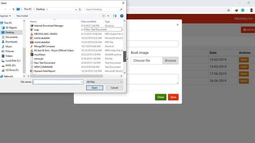Select the map Chrome shortcut icon
Image resolution: width=255 pixels, height=143 pixels.
pos(32,30)
